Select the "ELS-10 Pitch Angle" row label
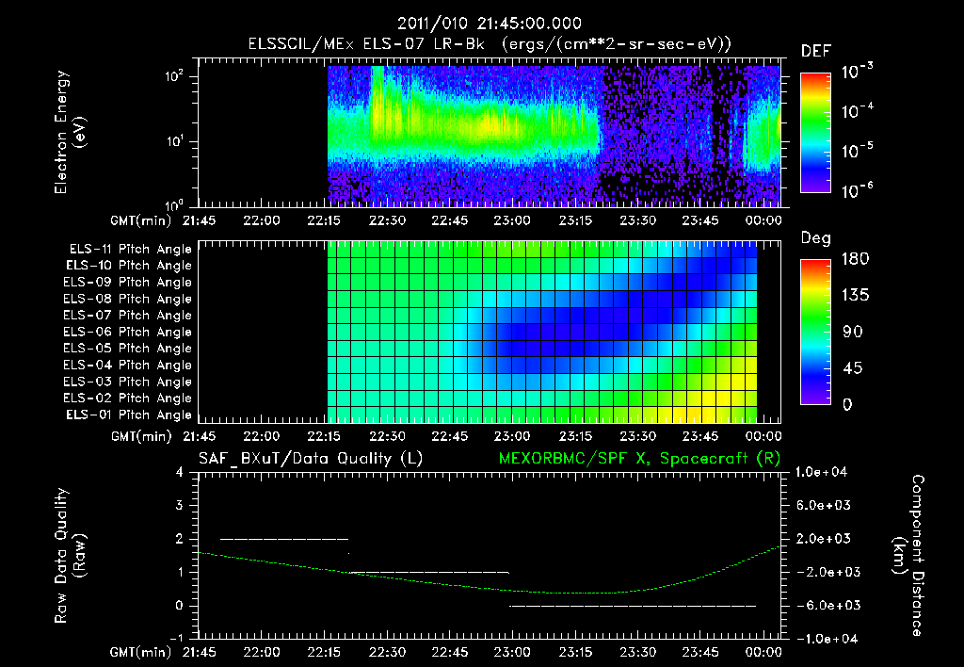 tap(129, 266)
